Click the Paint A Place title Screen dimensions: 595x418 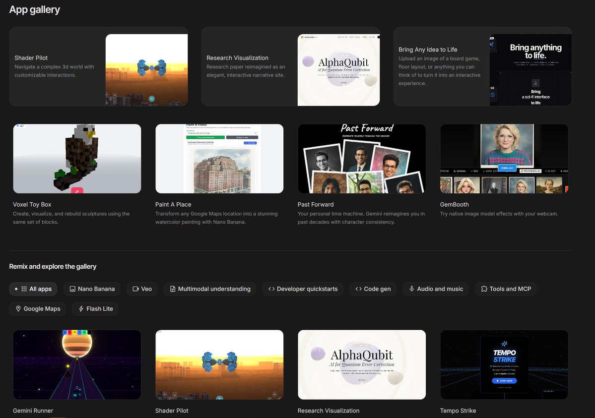173,204
